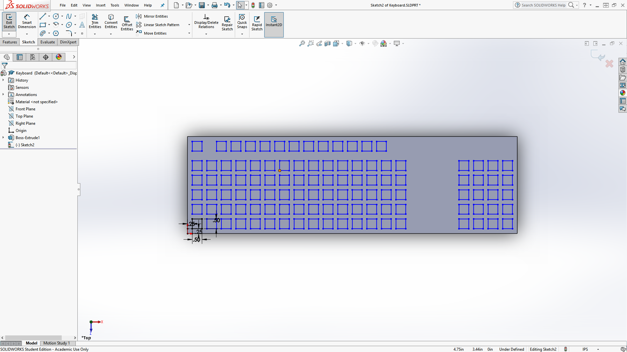
Task: Select the Straight Slot tool
Action: click(x=42, y=33)
